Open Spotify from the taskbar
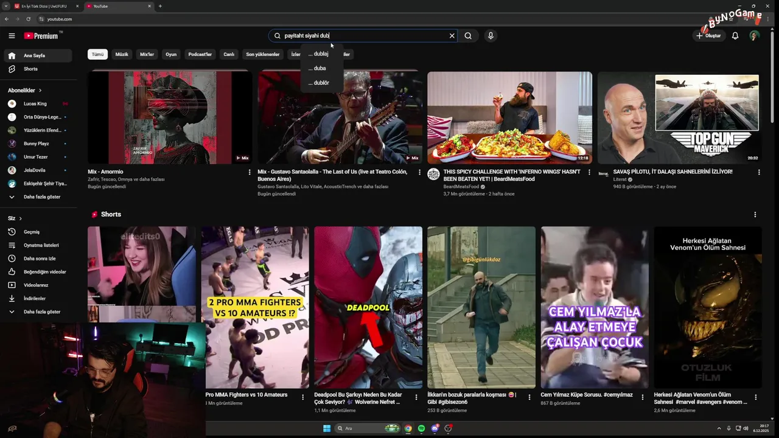 coord(421,428)
